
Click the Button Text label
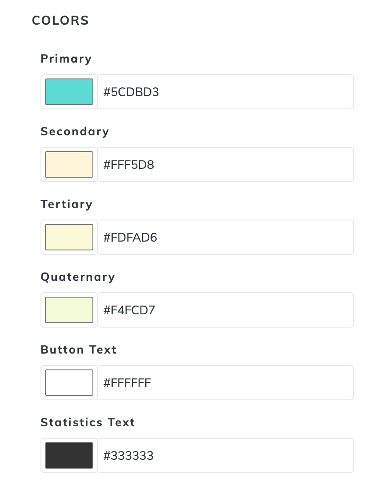78,350
